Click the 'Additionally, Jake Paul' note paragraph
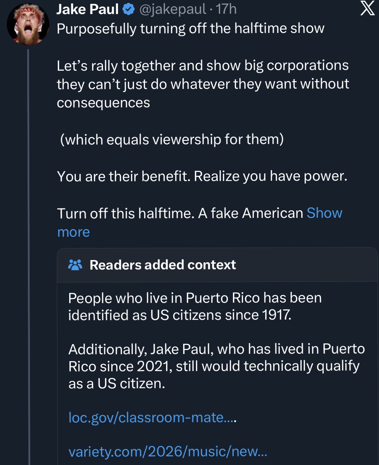 tap(216, 366)
